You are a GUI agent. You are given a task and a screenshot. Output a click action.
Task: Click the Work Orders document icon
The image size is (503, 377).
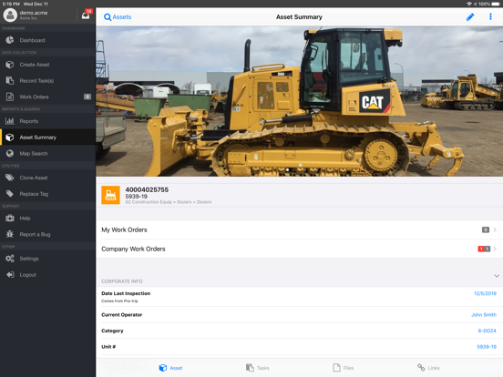pyautogui.click(x=10, y=97)
